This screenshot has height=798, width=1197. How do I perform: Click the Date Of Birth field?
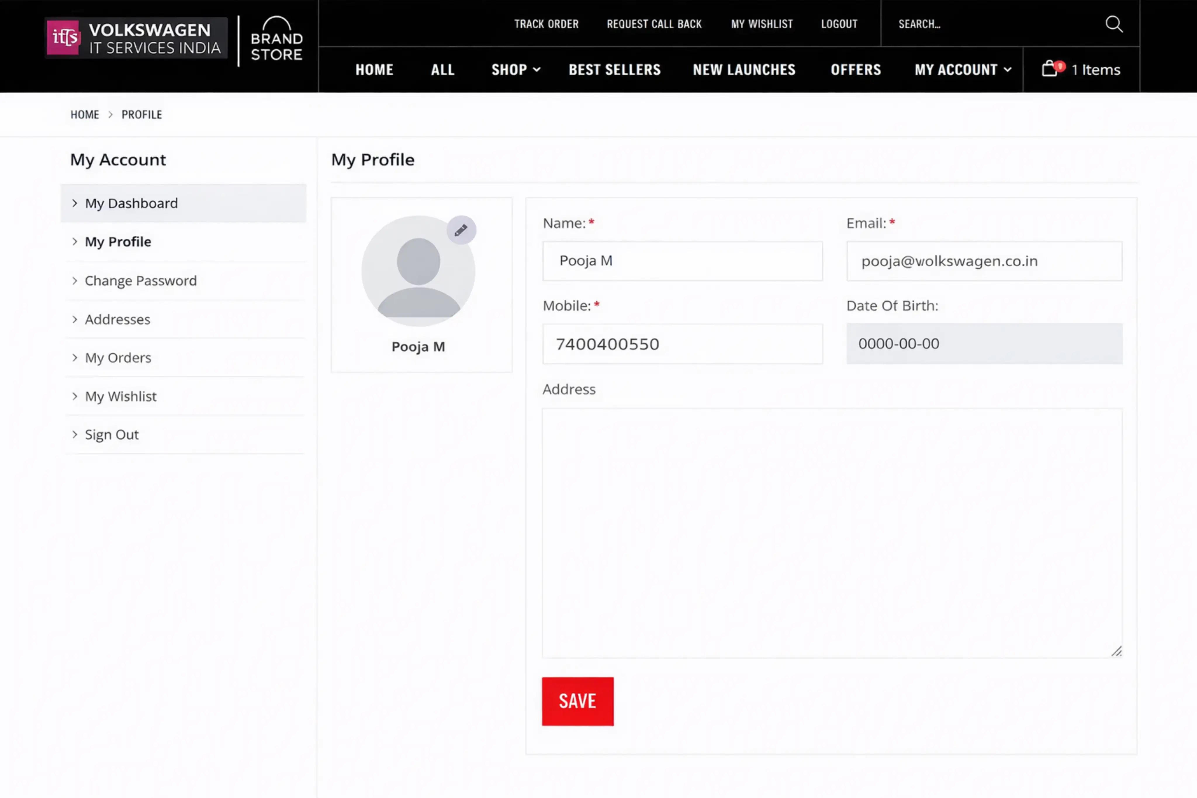tap(984, 343)
